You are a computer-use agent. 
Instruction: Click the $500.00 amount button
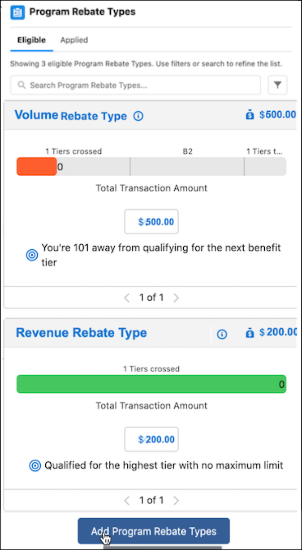point(151,222)
